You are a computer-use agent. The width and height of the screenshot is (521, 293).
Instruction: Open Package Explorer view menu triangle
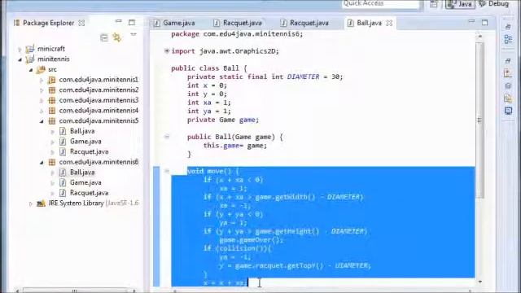point(134,34)
